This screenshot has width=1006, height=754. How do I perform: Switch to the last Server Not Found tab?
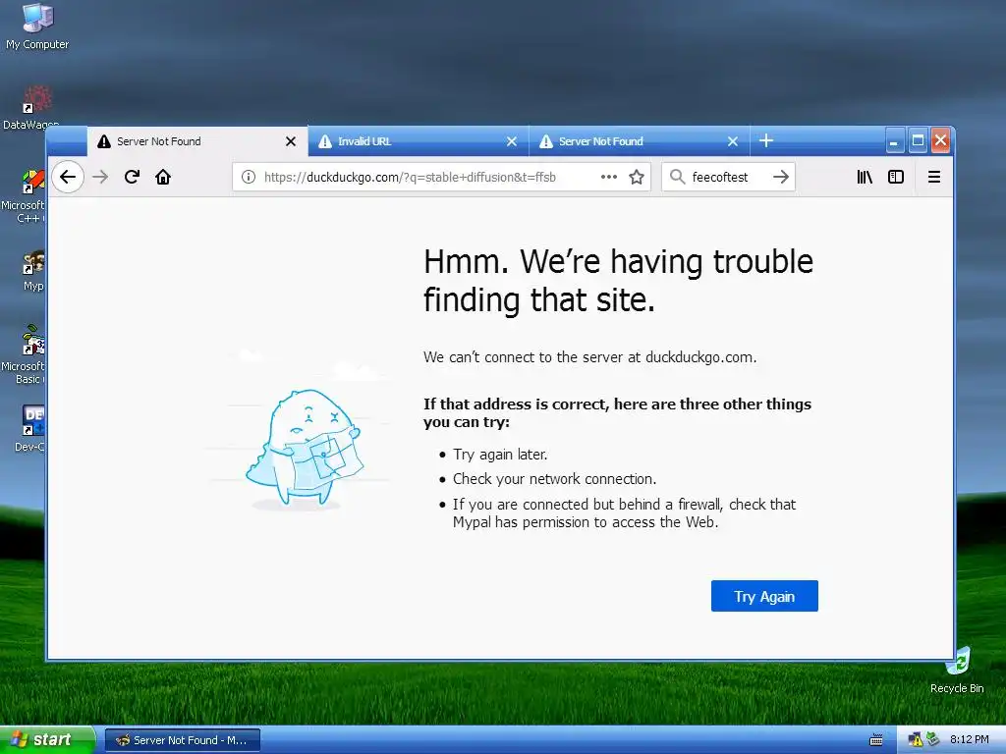(x=639, y=141)
